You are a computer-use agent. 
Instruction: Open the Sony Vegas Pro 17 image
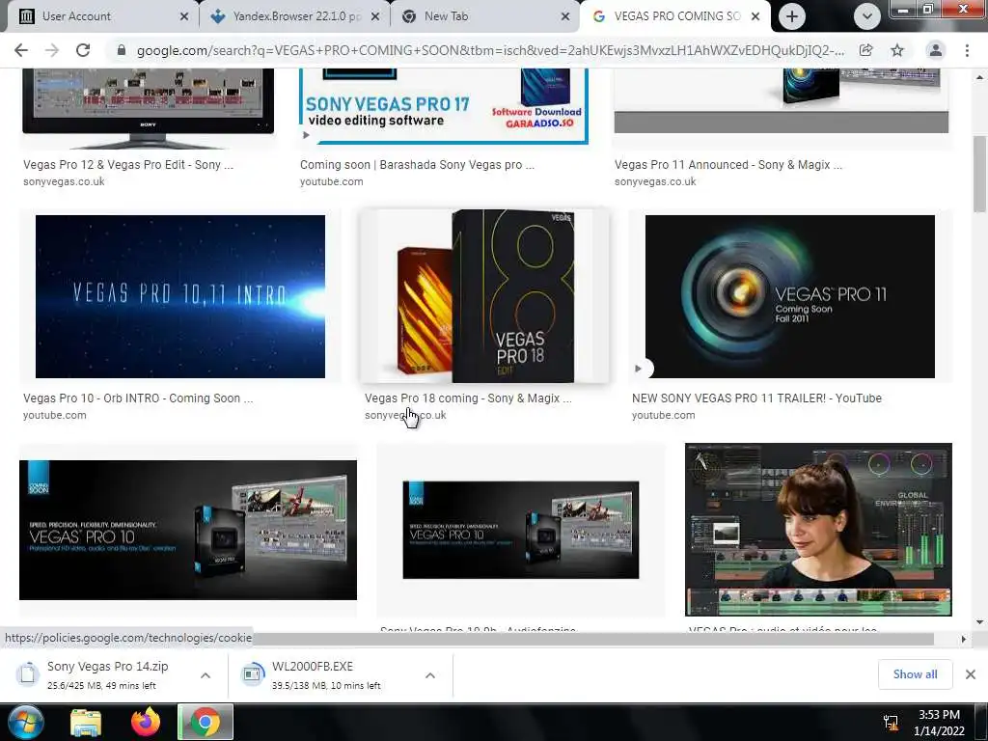[x=444, y=106]
